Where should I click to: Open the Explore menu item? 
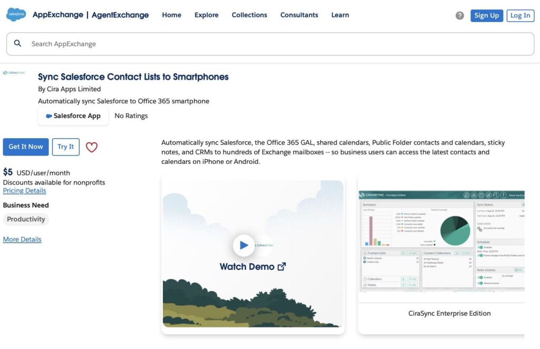point(206,15)
